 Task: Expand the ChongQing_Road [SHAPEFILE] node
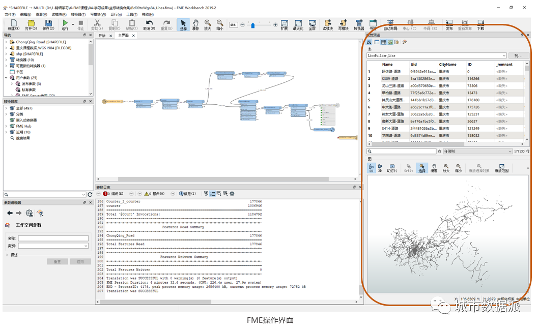[6, 42]
